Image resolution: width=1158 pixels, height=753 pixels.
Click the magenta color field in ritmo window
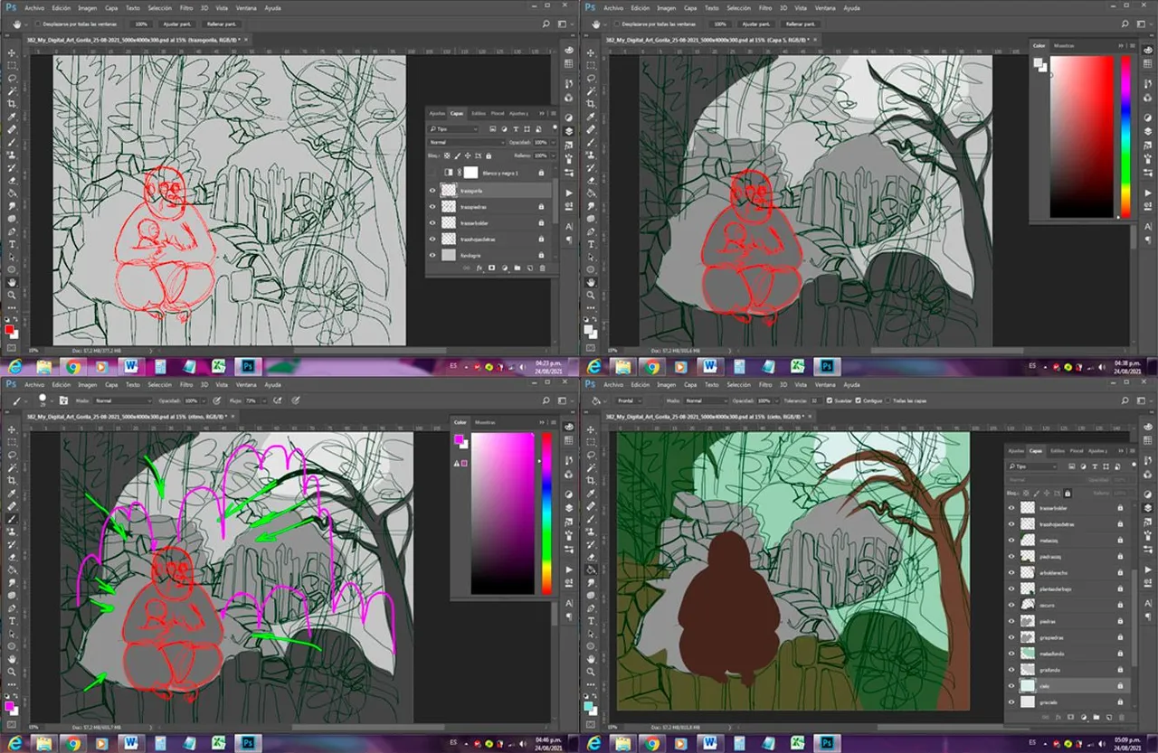pos(503,513)
